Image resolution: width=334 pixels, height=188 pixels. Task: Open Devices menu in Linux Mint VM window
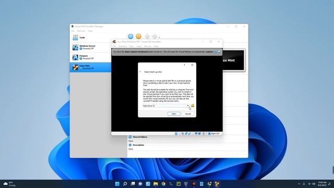click(x=148, y=46)
